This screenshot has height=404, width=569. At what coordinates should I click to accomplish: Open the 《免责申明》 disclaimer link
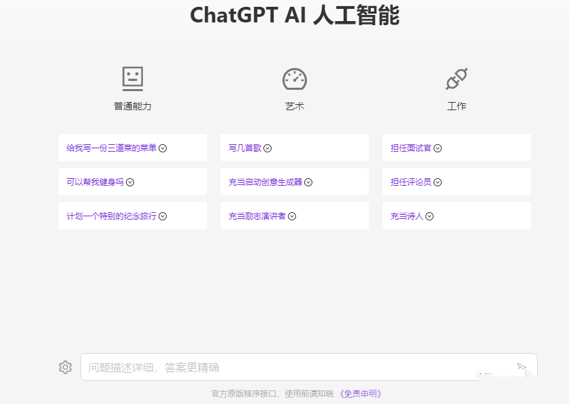point(360,394)
